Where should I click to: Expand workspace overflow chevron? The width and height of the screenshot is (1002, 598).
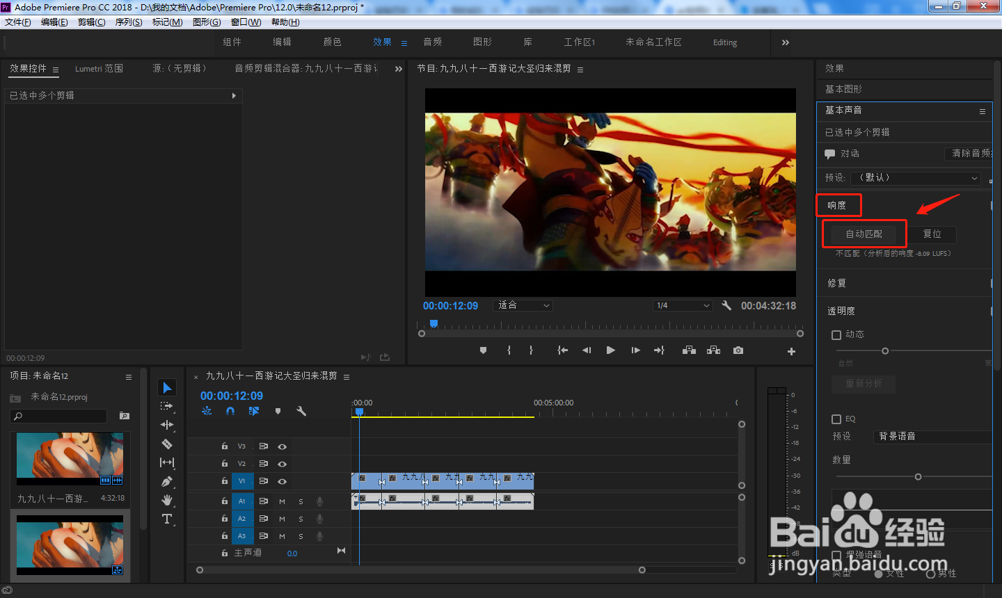(x=786, y=42)
